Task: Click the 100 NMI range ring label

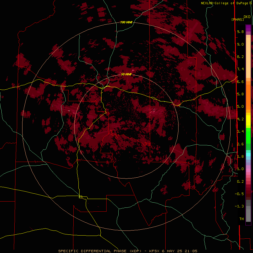Action: click(126, 22)
